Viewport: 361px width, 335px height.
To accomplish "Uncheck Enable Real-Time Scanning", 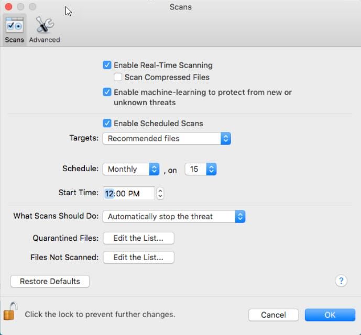I will coord(107,65).
